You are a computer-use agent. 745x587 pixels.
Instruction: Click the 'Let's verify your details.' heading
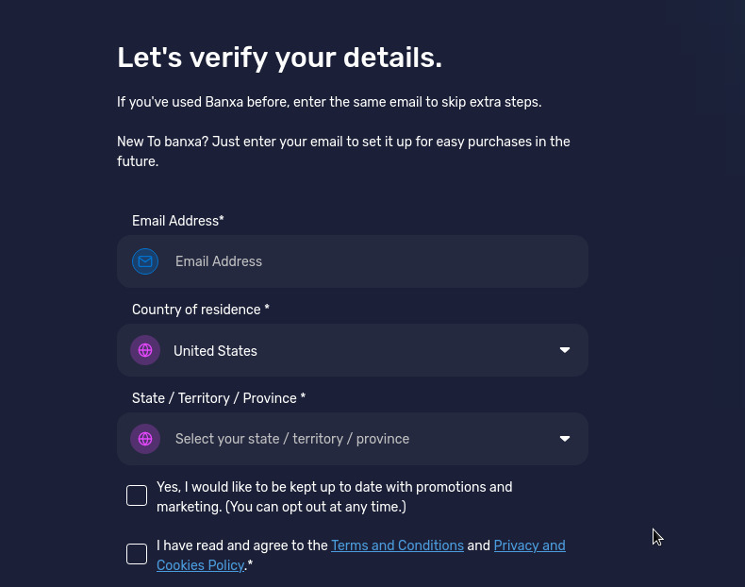[x=279, y=58]
